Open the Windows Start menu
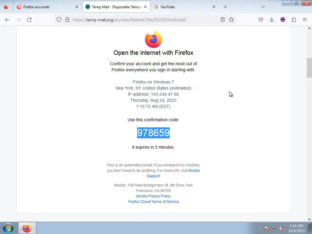Image resolution: width=312 pixels, height=234 pixels. [x=8, y=228]
